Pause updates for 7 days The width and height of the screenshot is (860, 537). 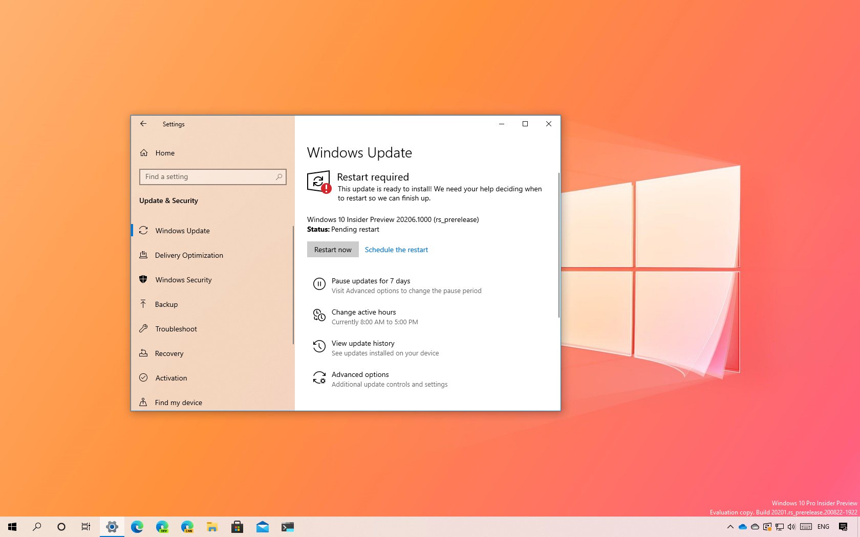[371, 281]
